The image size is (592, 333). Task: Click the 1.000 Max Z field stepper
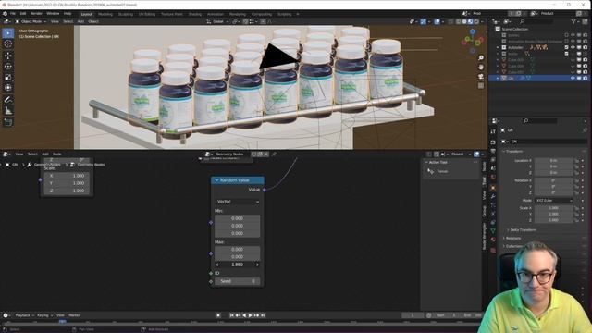pos(237,265)
